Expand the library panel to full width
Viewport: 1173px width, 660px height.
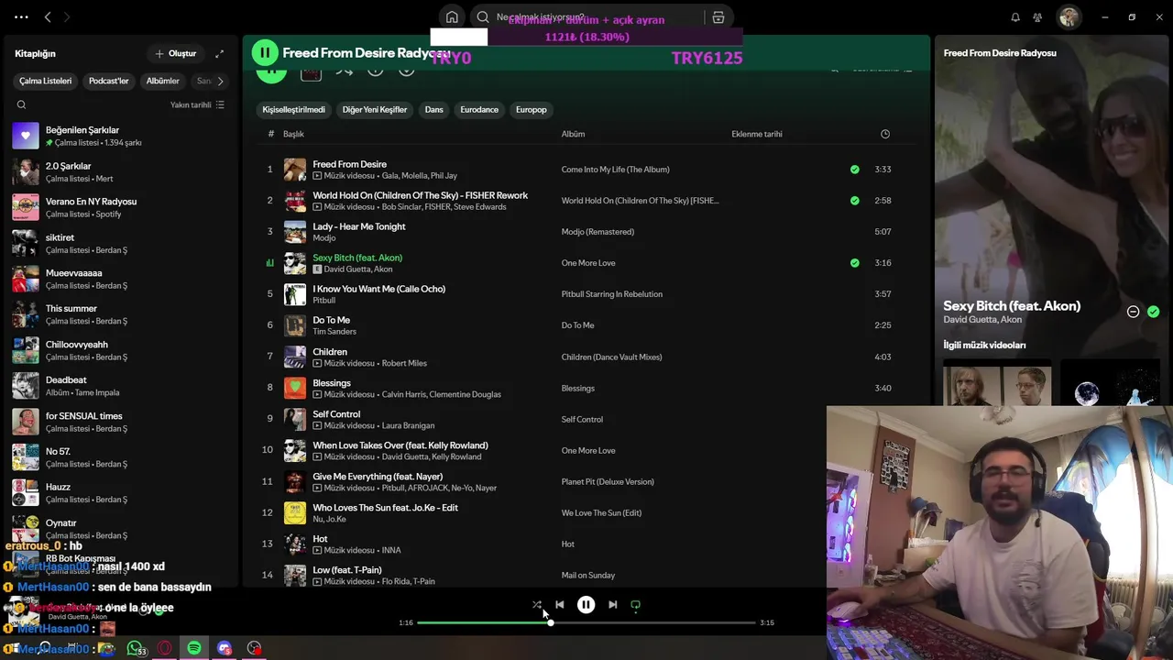(219, 53)
